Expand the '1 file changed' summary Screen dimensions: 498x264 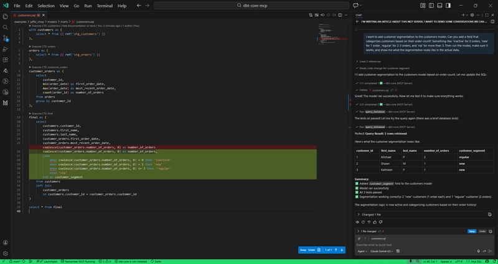coord(370,231)
